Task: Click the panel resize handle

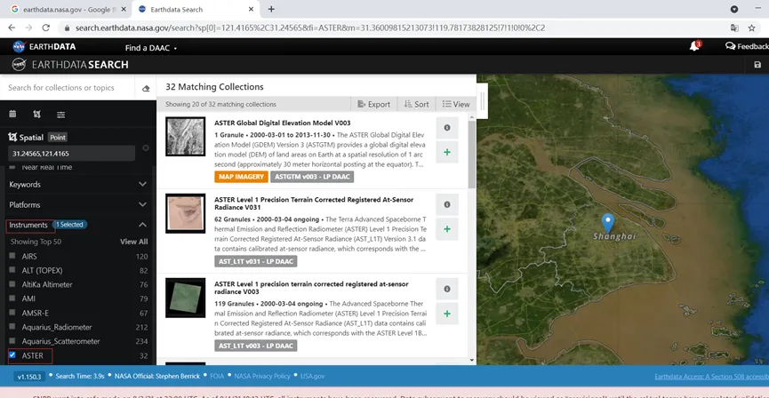Action: (x=482, y=101)
